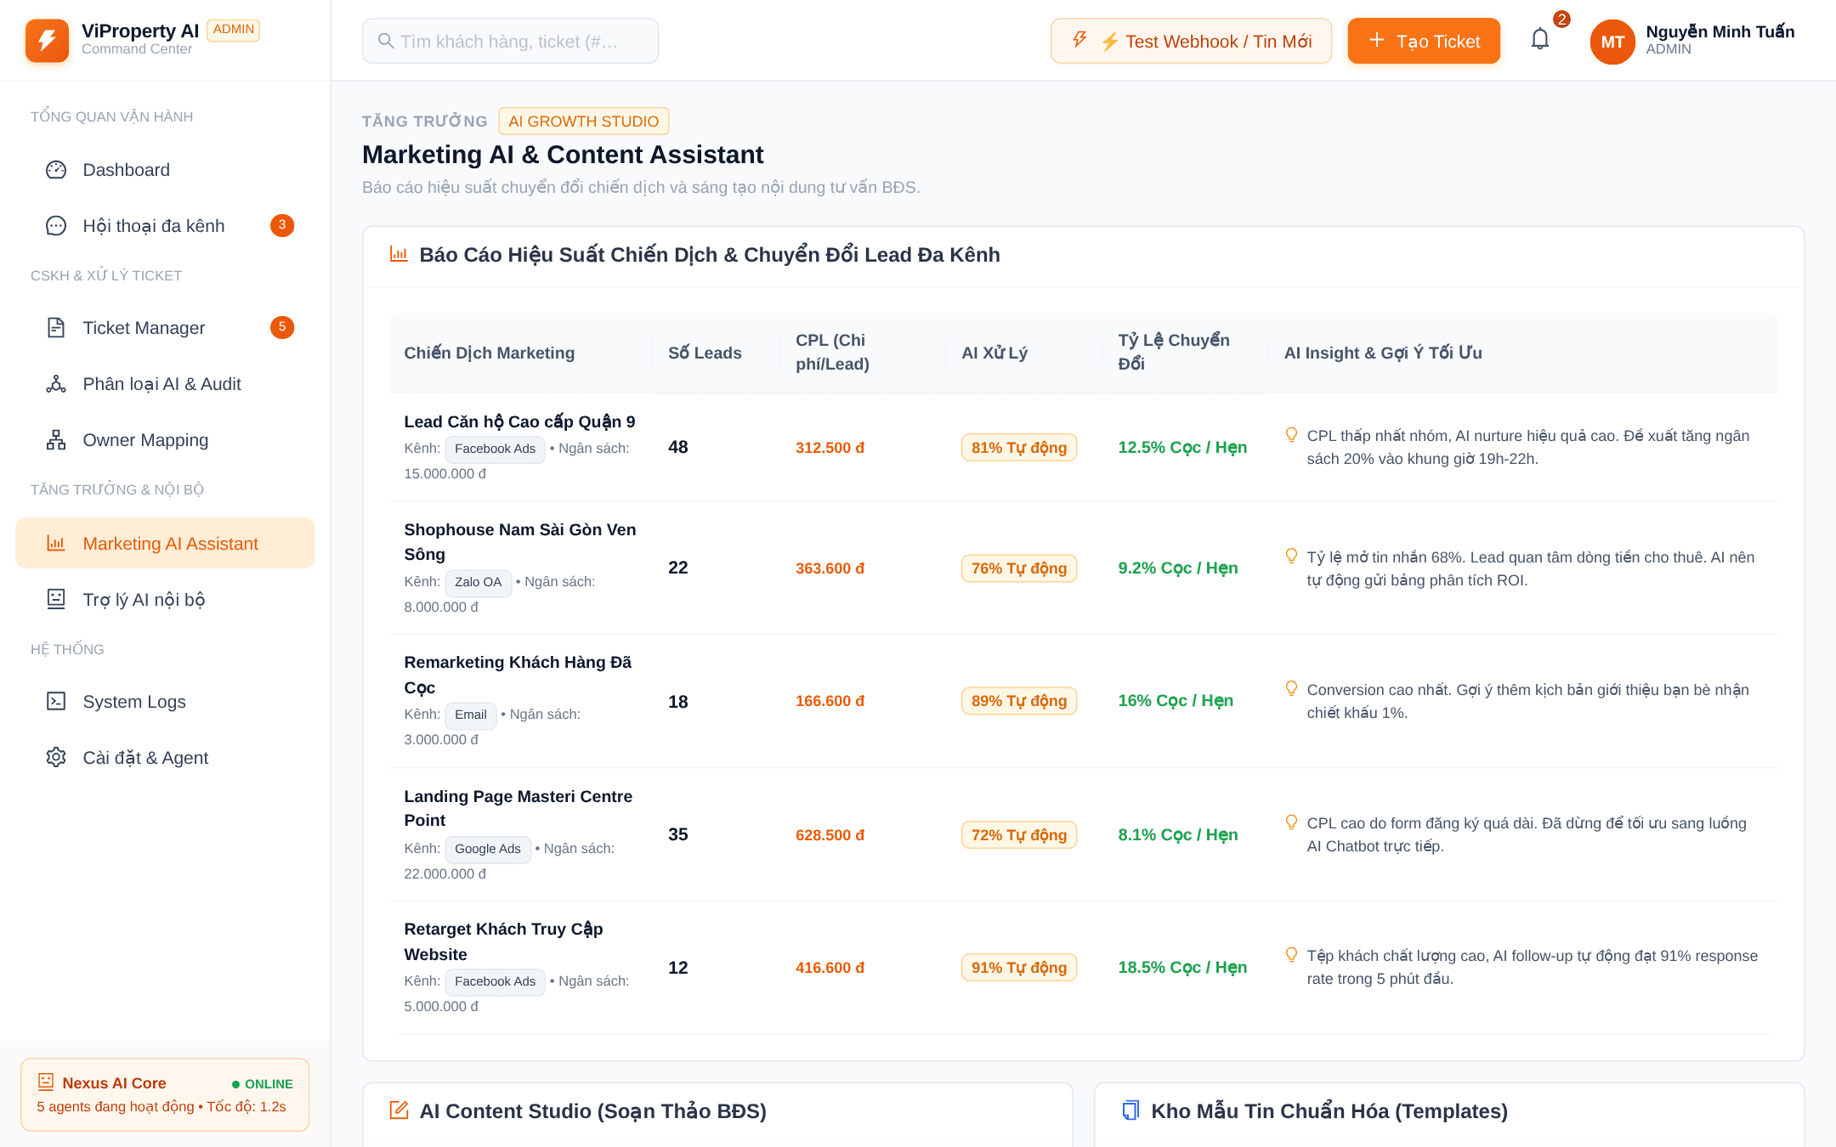Open Nguyễn Minh Tuấn profile name

pos(1720,32)
